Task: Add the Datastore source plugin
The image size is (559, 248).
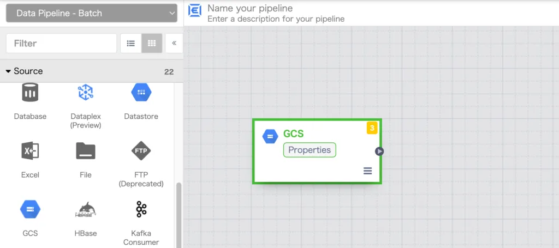Action: click(x=141, y=101)
